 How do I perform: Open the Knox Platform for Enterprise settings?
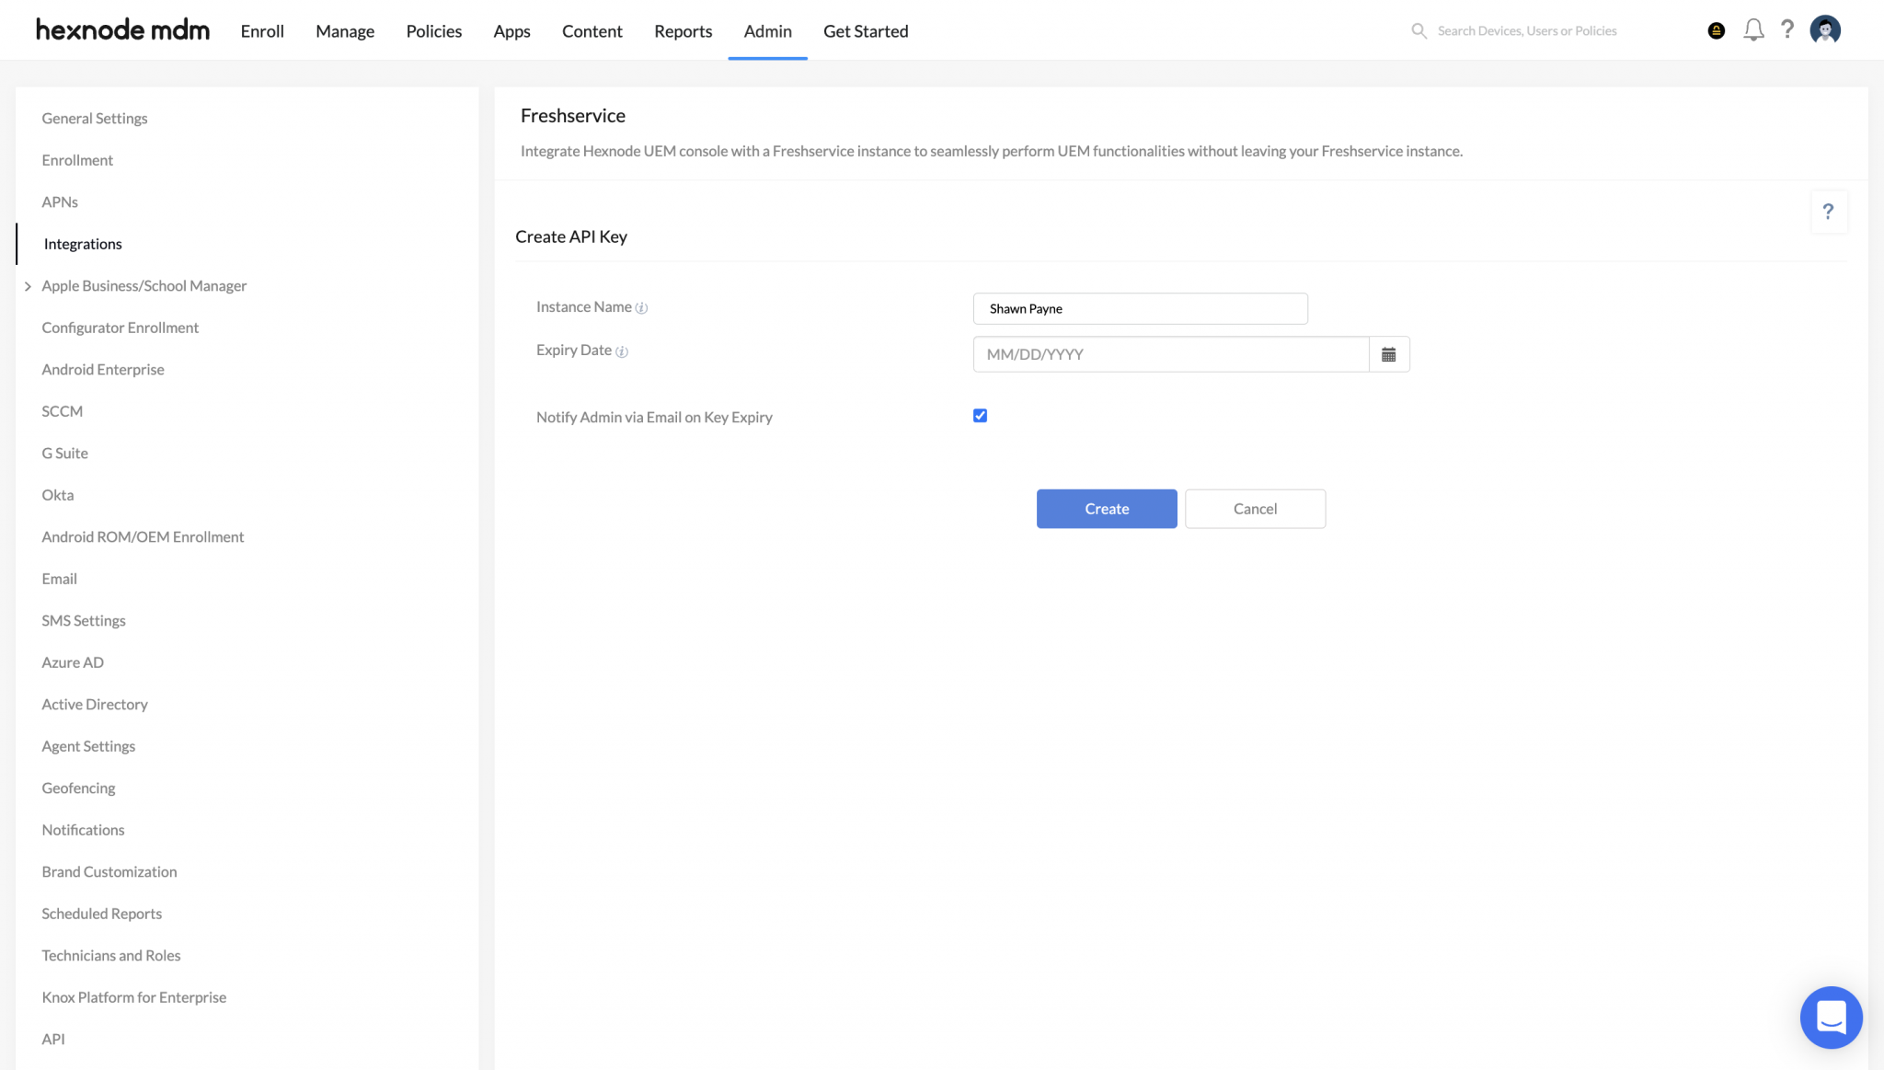click(x=133, y=996)
